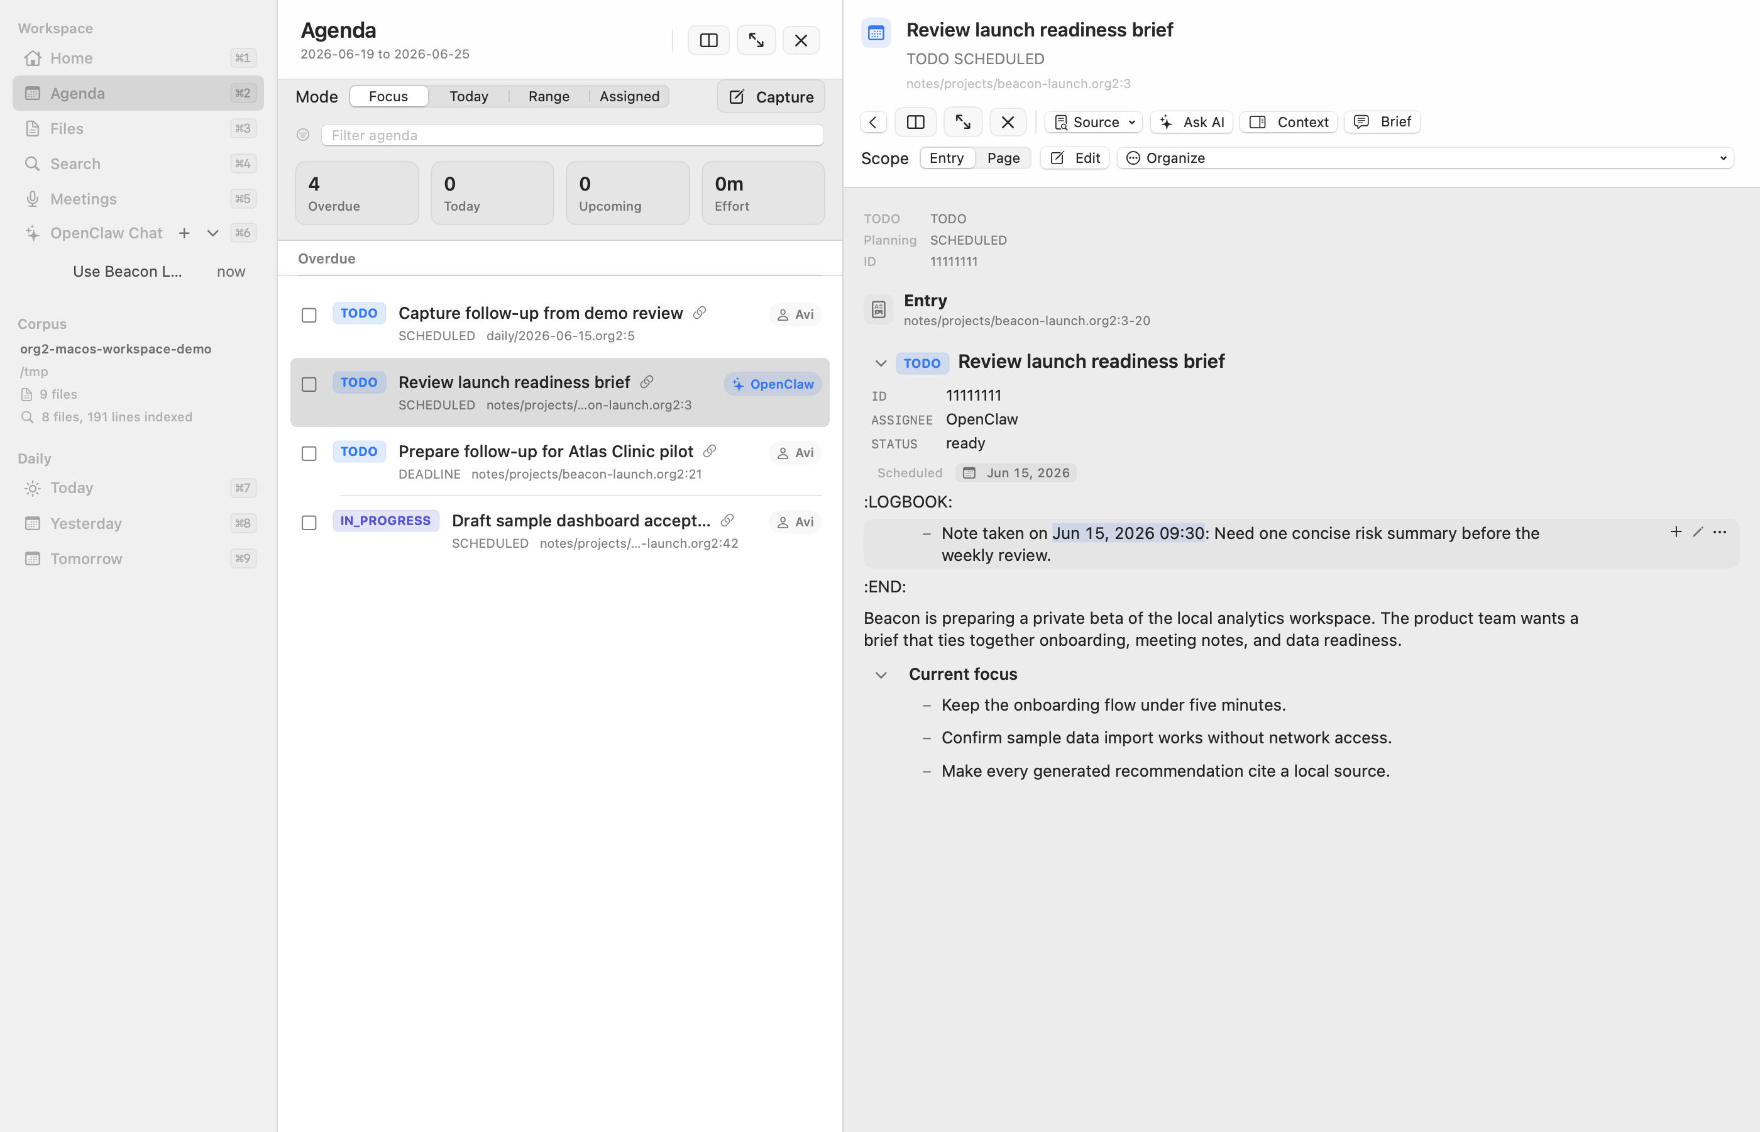1760x1132 pixels.
Task: Check off Prepare follow-up for Atlas Clinic pilot
Action: (x=309, y=453)
